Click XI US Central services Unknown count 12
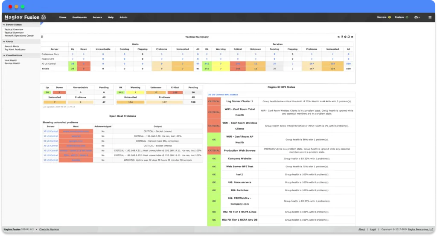This screenshot has width=437, height=236. 256,64
